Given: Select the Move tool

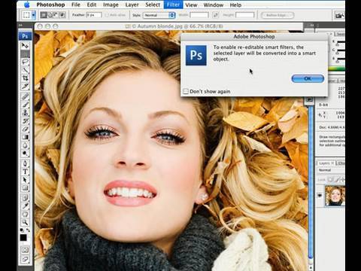Looking at the screenshot, I should click(x=25, y=46).
